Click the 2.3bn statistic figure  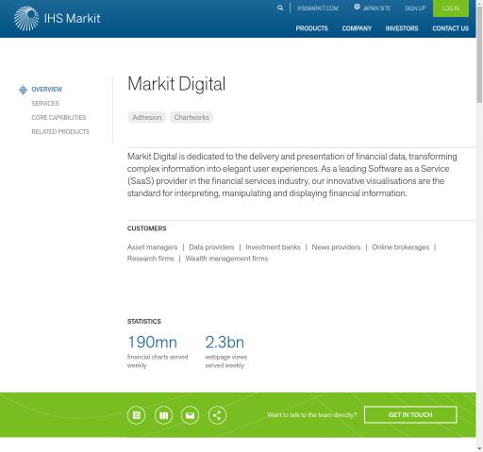(225, 343)
